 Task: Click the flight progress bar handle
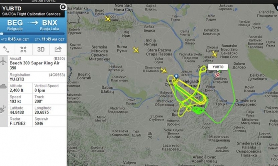[x=2, y=34]
